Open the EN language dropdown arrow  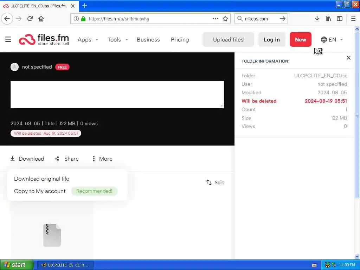pos(341,40)
